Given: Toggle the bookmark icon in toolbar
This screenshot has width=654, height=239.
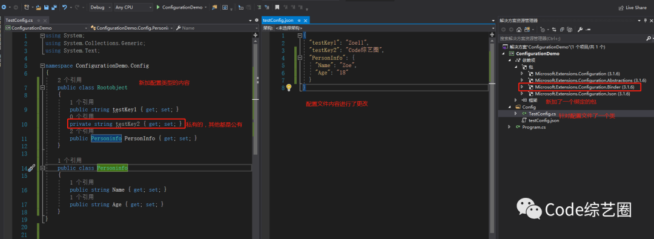Looking at the screenshot, I should [x=277, y=7].
